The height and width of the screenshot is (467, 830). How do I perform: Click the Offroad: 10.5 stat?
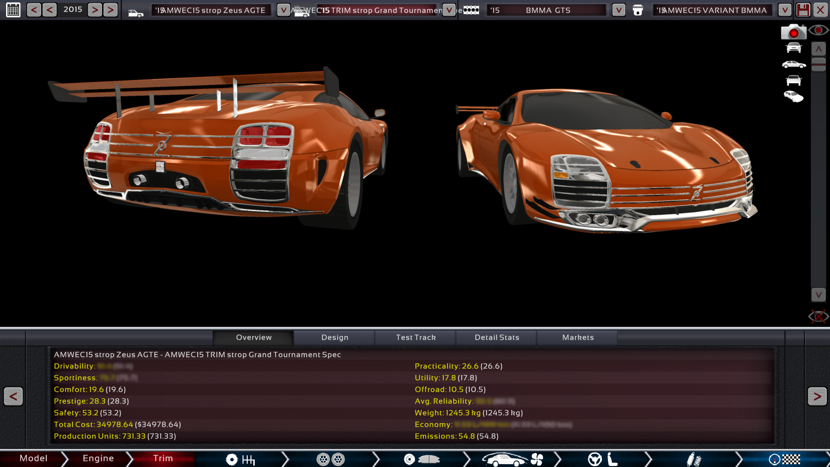(450, 389)
